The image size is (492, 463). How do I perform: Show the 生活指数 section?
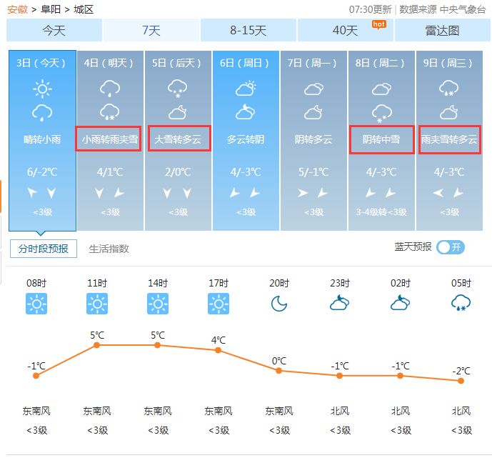pos(109,249)
